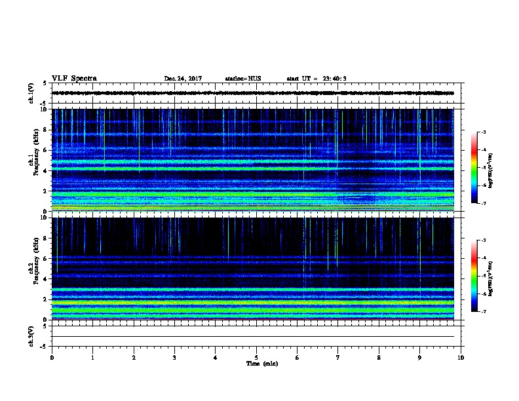Click the "VLF Spectra" plot title

click(x=74, y=79)
